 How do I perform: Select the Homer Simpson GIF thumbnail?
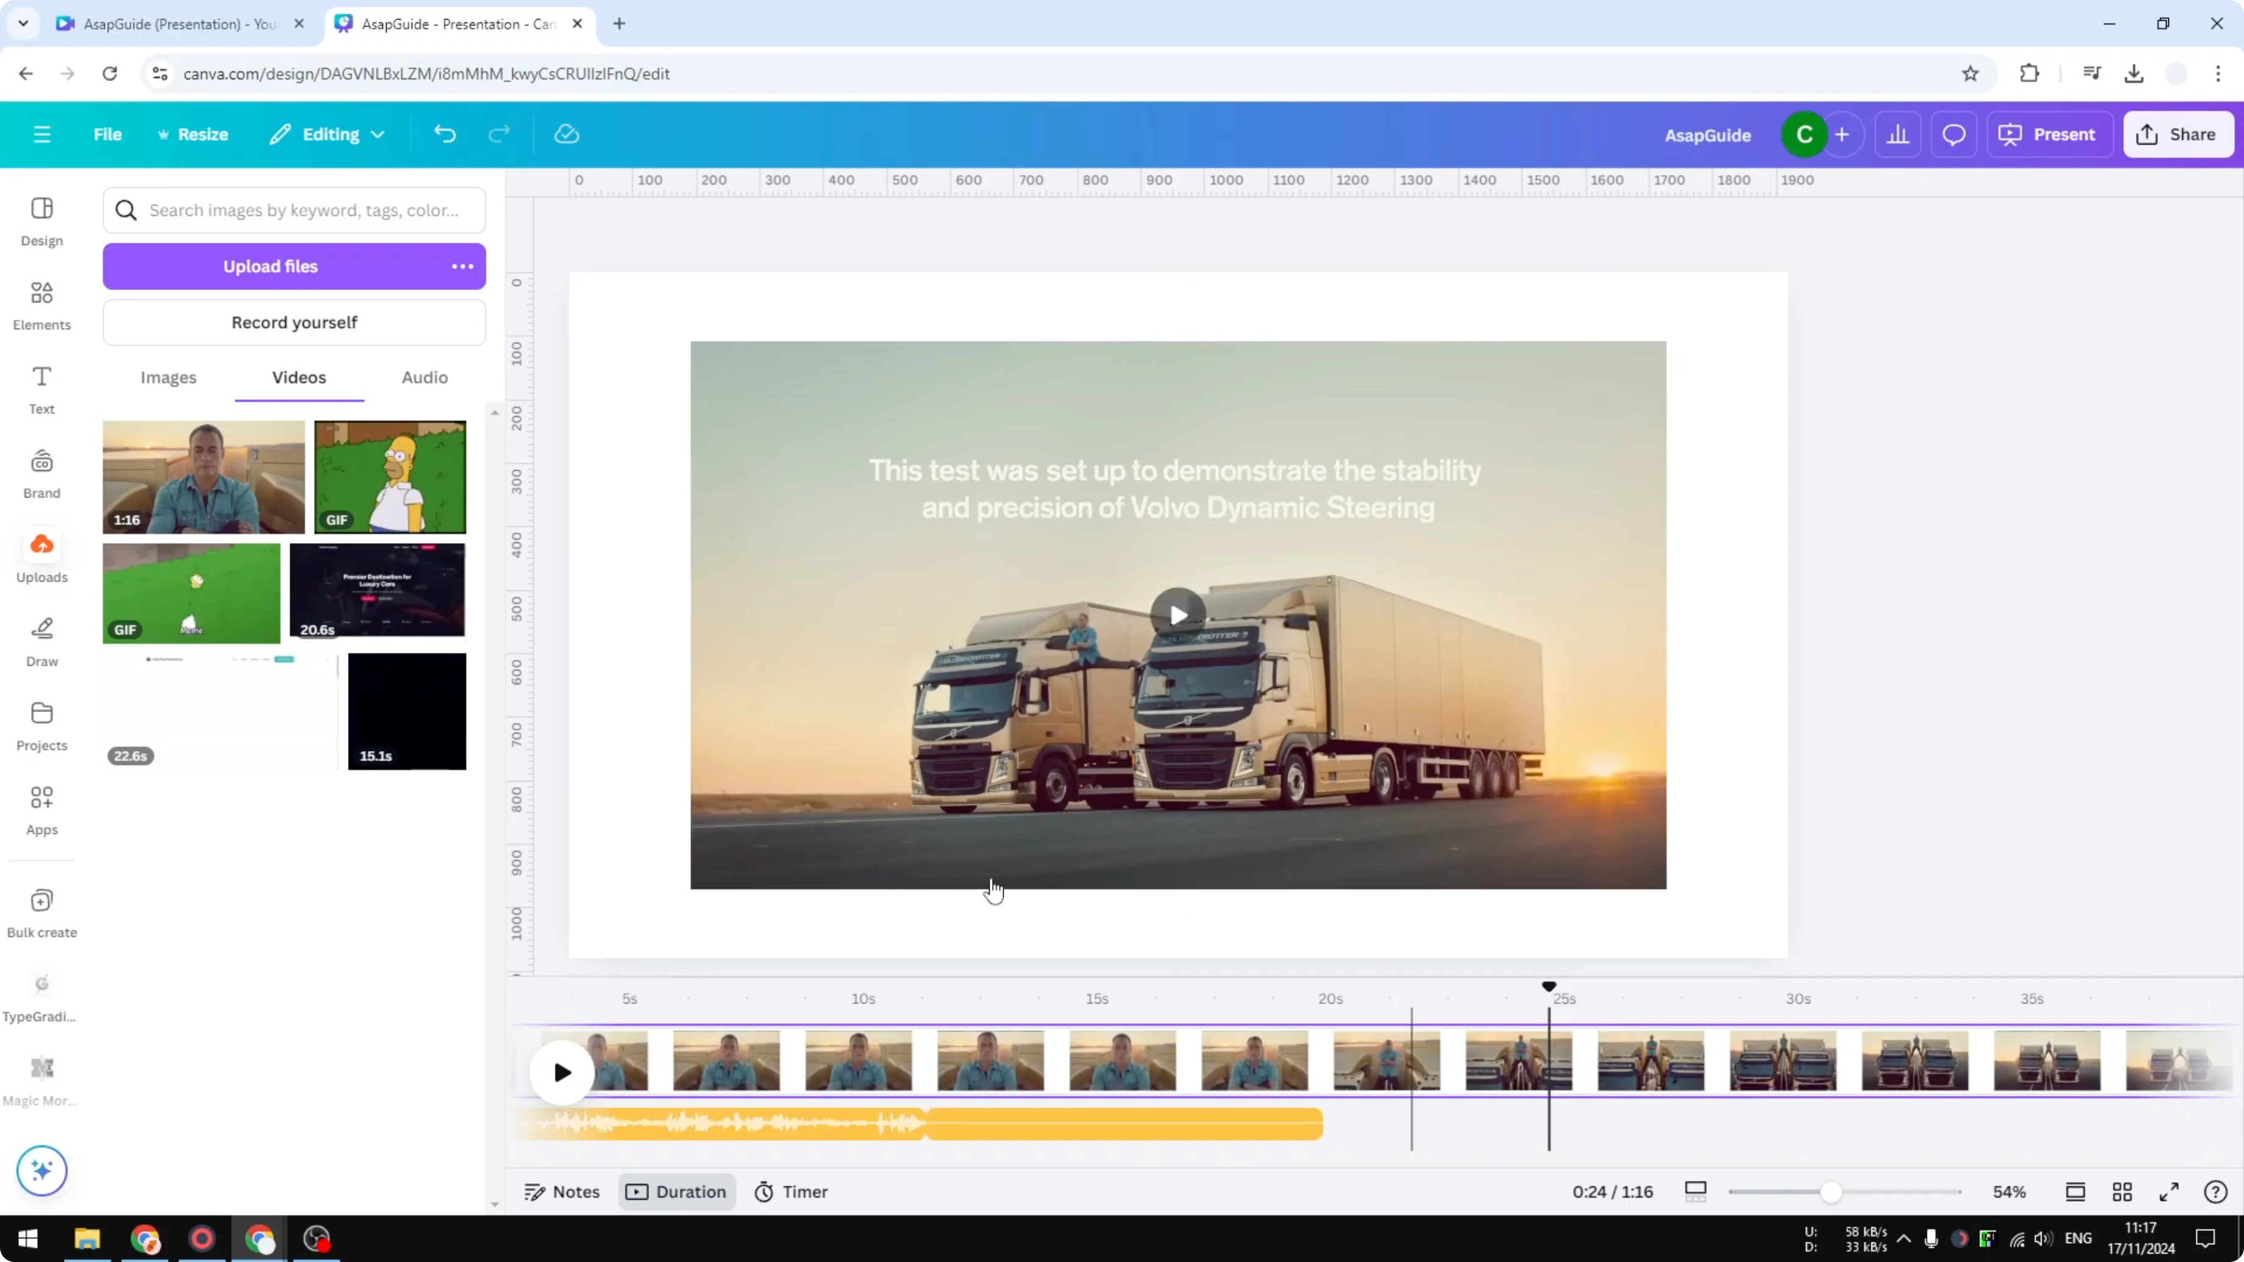390,476
